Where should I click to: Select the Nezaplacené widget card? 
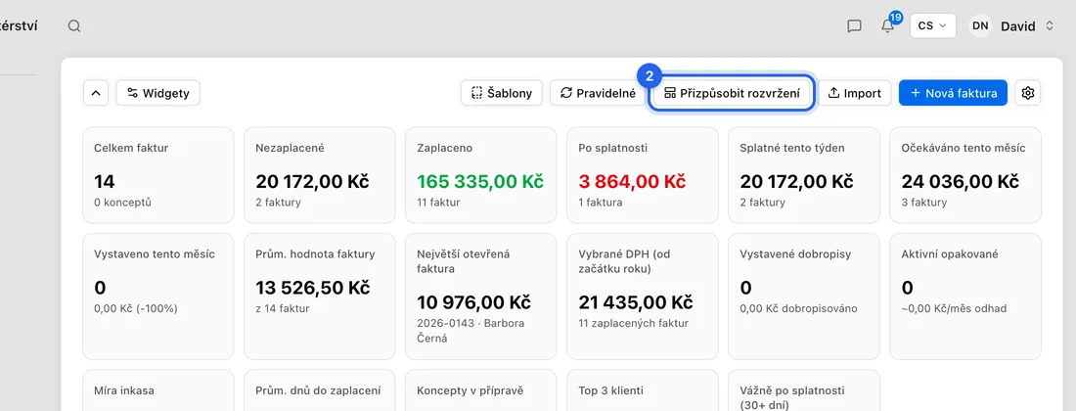click(320, 175)
